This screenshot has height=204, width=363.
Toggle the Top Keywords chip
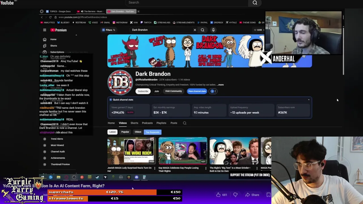[153, 132]
